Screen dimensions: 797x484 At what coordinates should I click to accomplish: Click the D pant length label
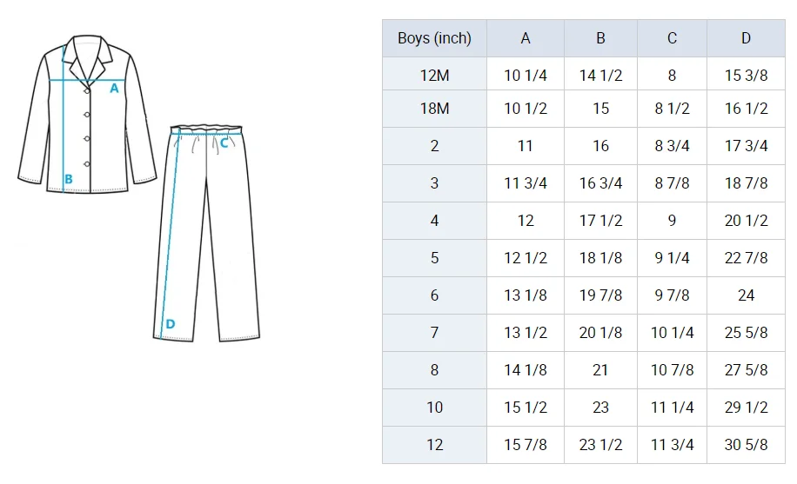click(170, 324)
